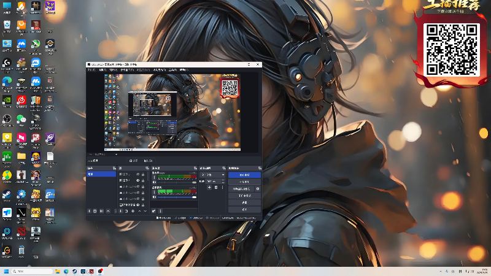The height and width of the screenshot is (276, 491).
Task: Open transition properties three-dot icon
Action: pyautogui.click(x=223, y=188)
